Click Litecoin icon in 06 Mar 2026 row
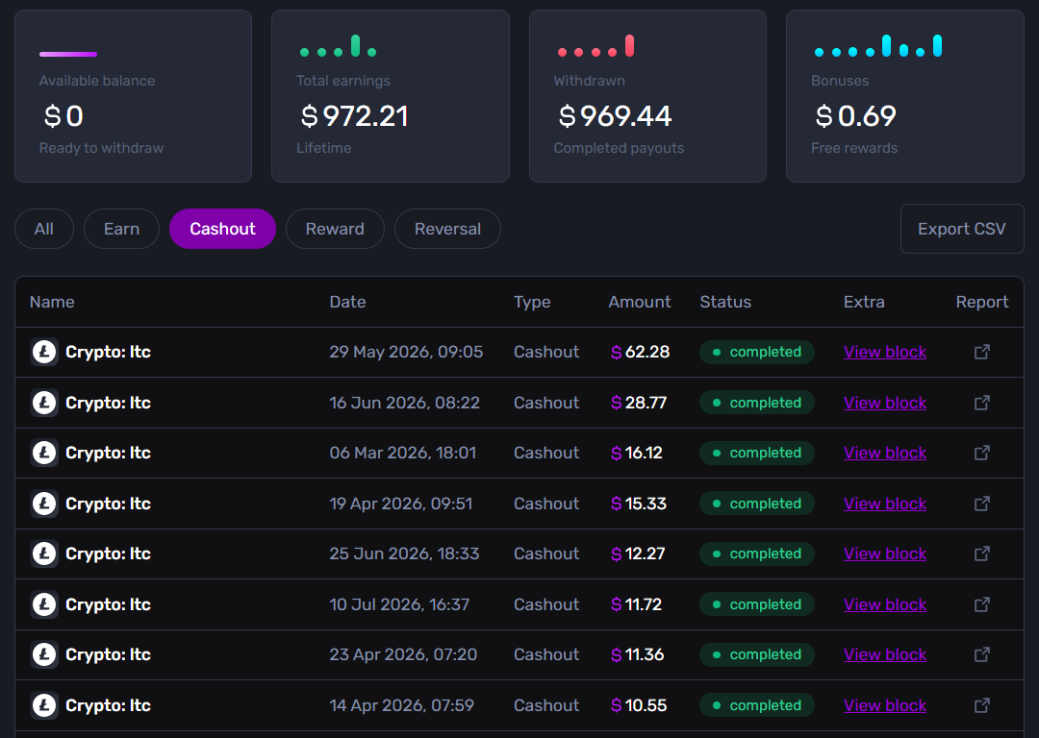This screenshot has width=1039, height=738. pos(44,453)
